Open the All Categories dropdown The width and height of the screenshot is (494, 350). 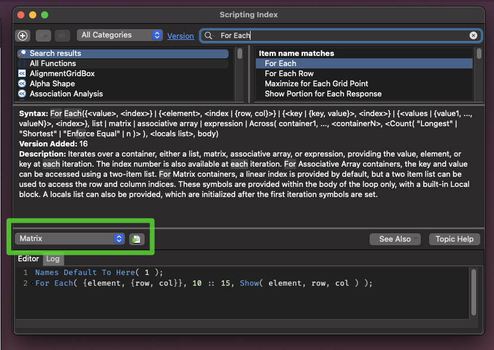click(119, 35)
